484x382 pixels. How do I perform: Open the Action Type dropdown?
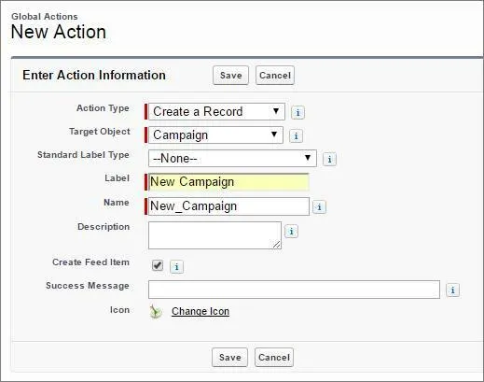click(x=216, y=111)
